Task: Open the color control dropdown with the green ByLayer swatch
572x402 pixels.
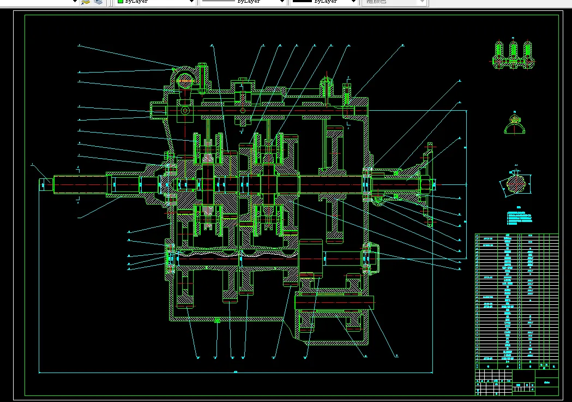Action: (x=155, y=2)
